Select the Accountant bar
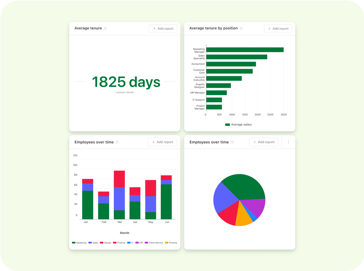 (x=231, y=64)
